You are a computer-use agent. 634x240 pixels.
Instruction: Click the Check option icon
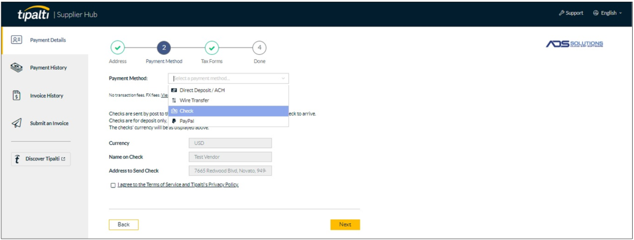[174, 110]
